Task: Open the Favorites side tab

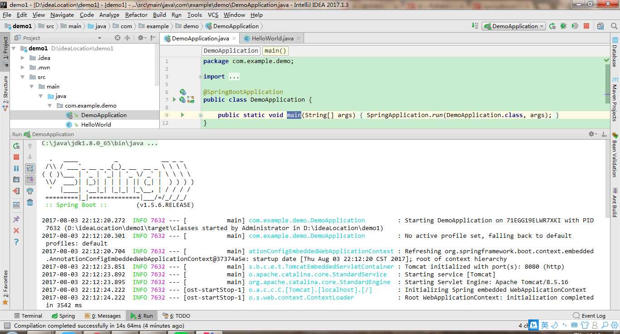Action: point(5,287)
